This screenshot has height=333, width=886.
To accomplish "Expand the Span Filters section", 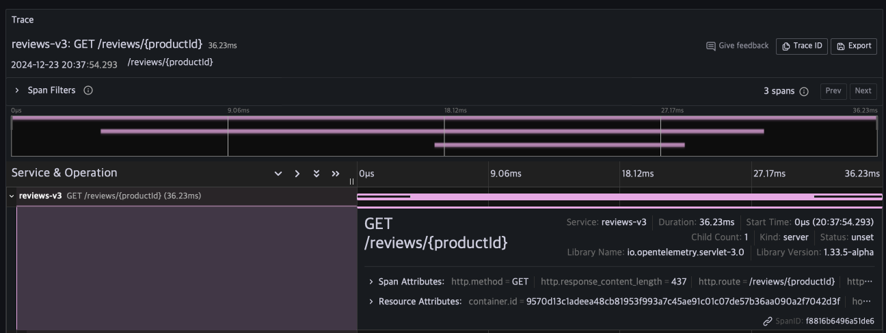I will [x=17, y=90].
